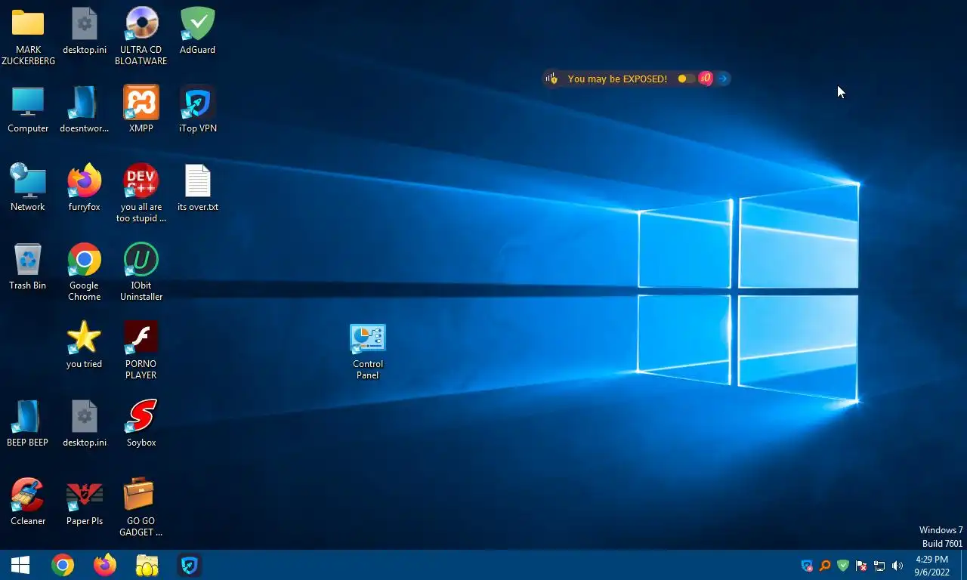Screen dimensions: 967x580
Task: Click the pink discount badge in the widget
Action: click(x=706, y=79)
